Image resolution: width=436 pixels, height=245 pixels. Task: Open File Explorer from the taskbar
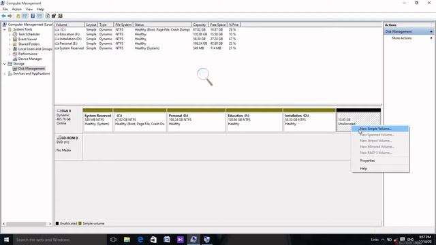click(x=127, y=240)
